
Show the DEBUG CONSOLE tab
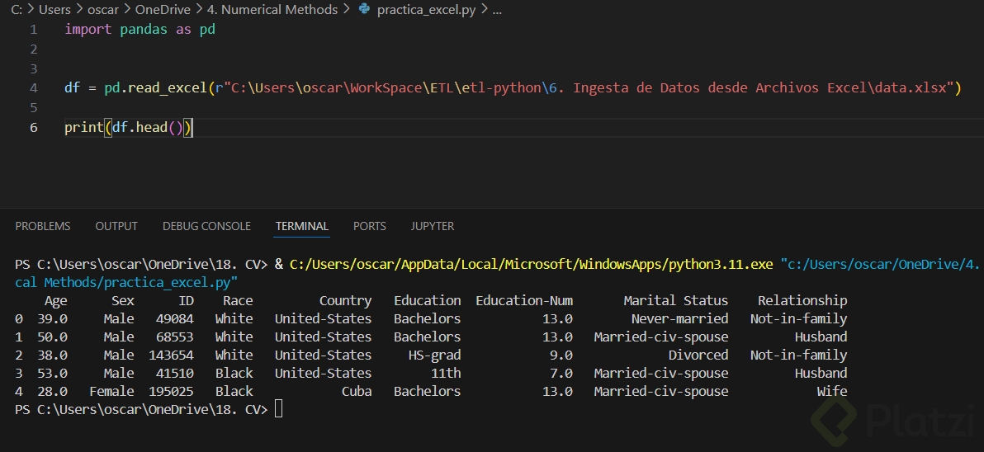[206, 226]
